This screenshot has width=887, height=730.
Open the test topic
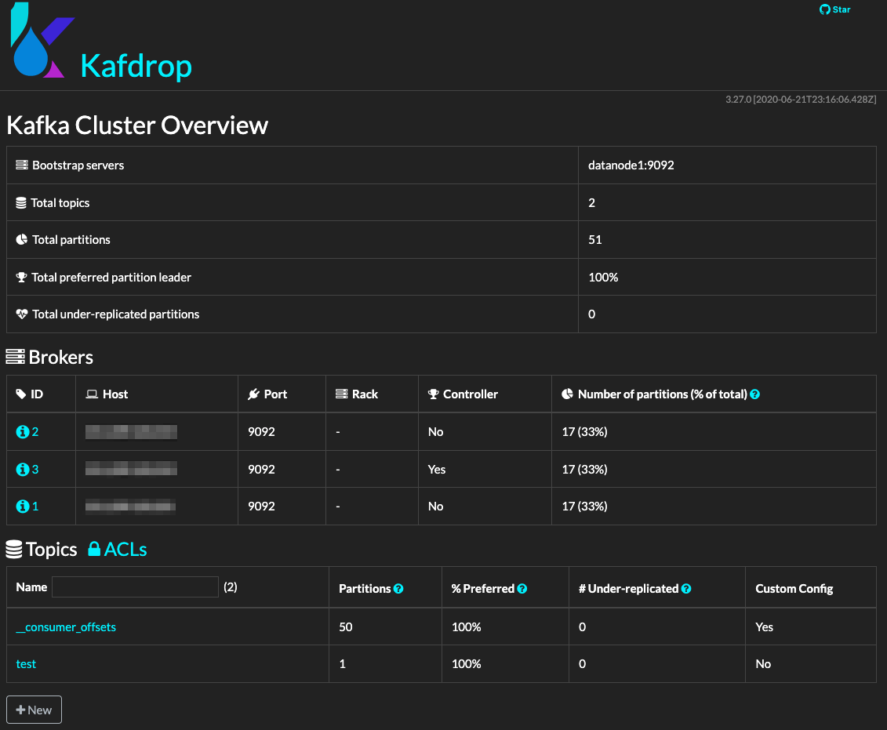tap(26, 664)
